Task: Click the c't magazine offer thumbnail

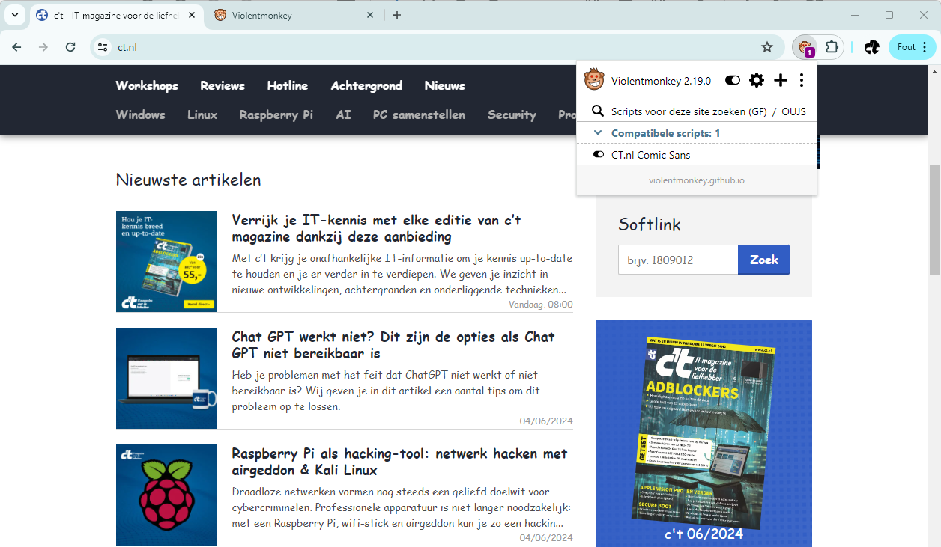Action: [166, 261]
